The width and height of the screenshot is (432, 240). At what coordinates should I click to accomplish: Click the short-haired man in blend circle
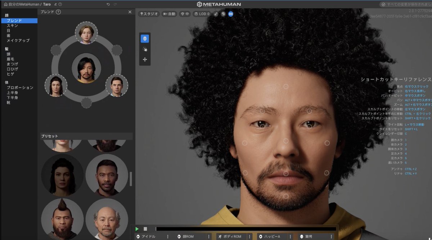point(117,85)
